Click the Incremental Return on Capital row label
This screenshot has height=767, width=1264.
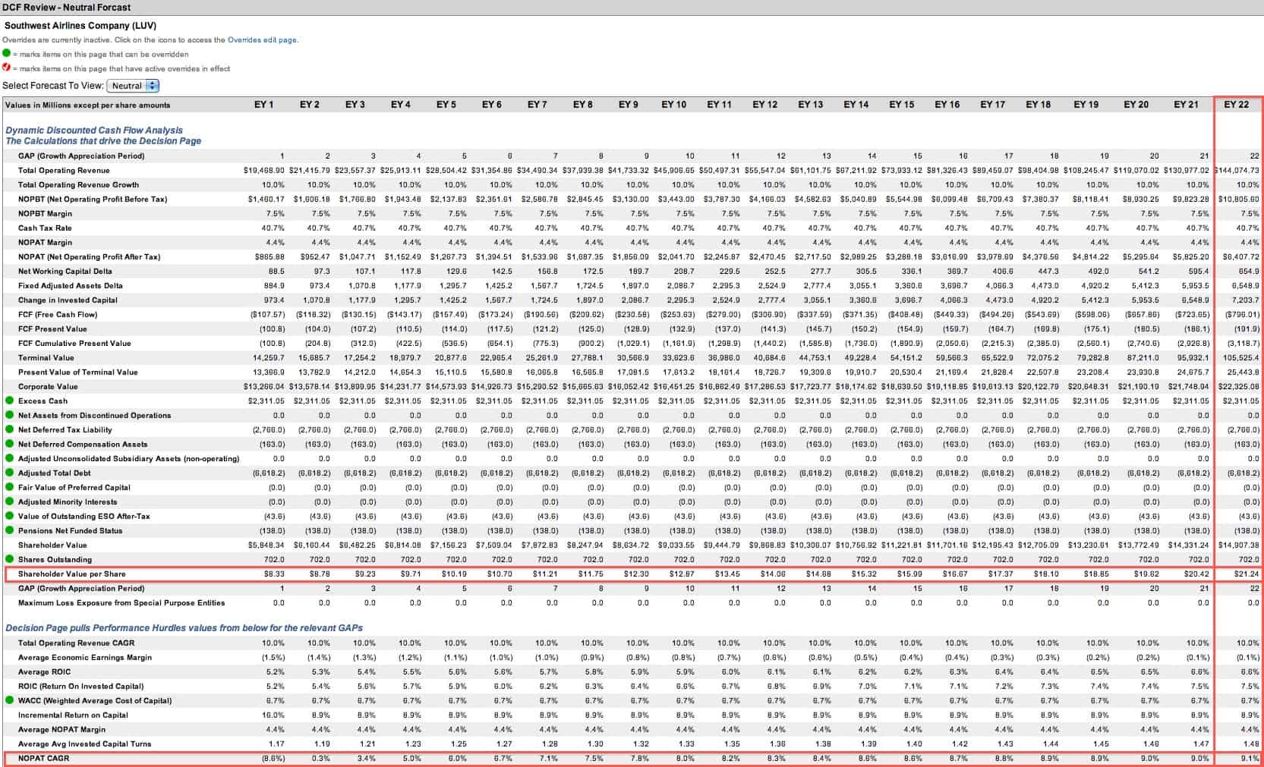pos(73,715)
